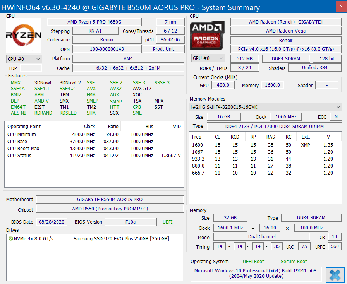Click the 7 nm process field
347x284 pixels.
point(170,22)
